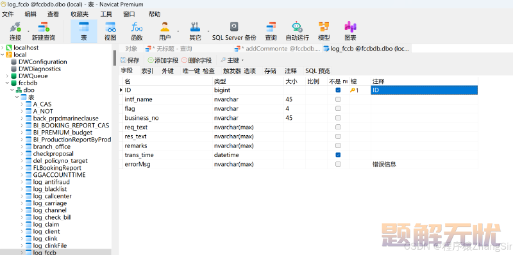Viewport: 513px width, 255px height.
Task: Select DWConfiguration database icon
Action: tap(13, 62)
